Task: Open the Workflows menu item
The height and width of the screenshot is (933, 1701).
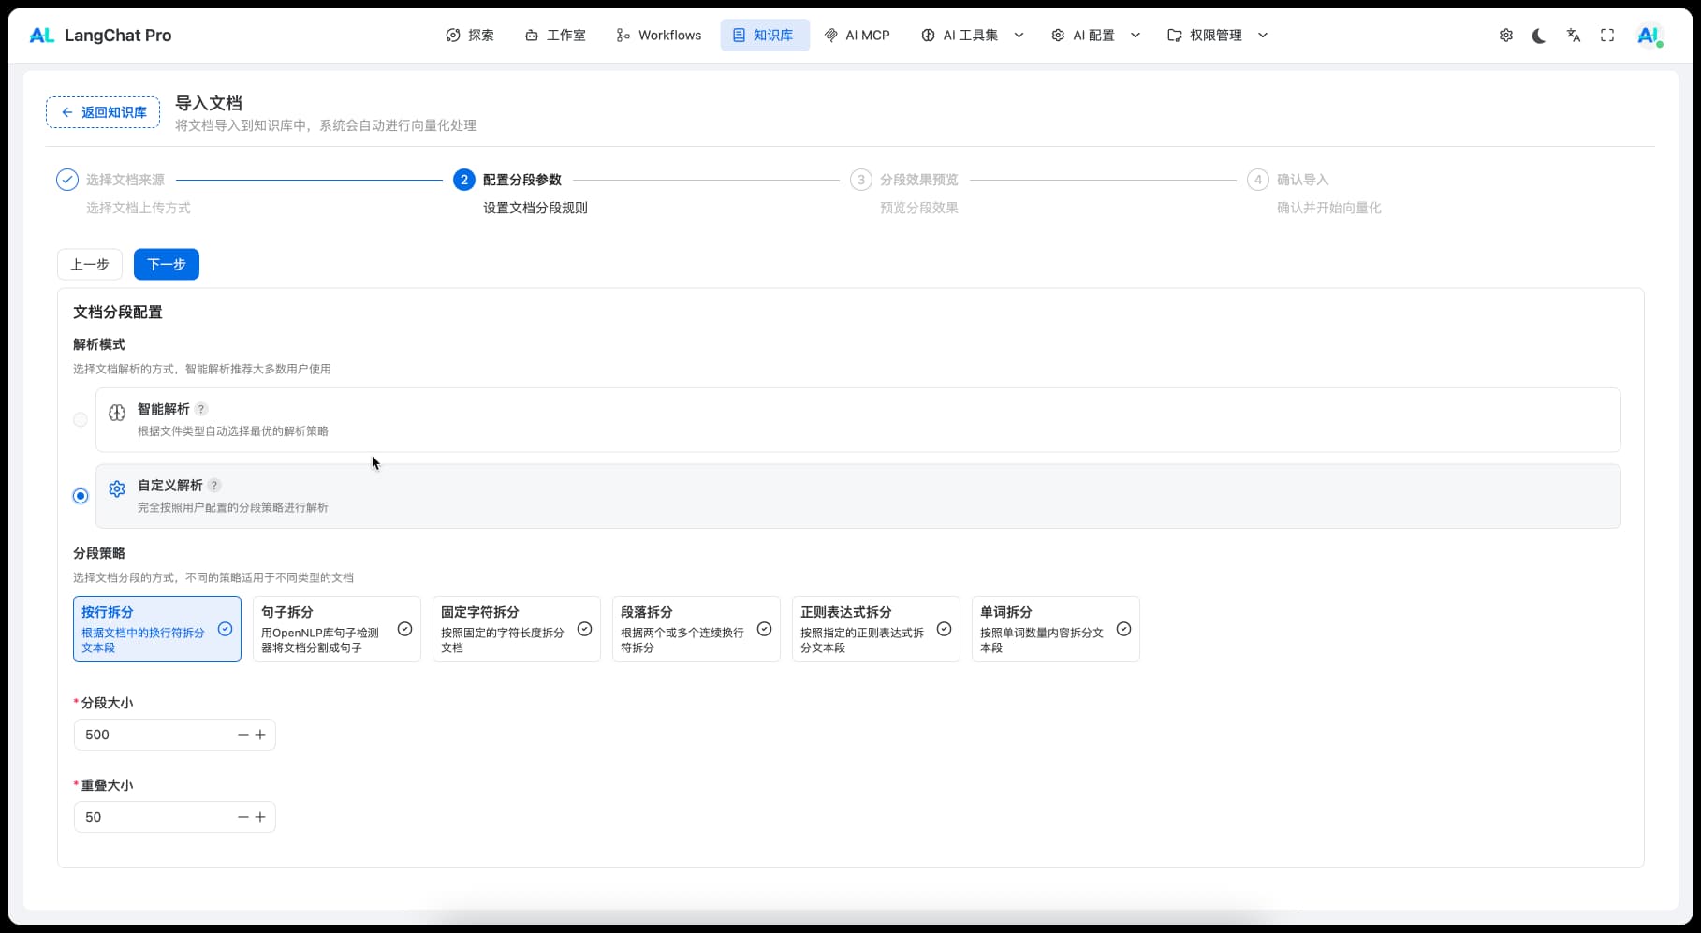Action: [x=659, y=36]
